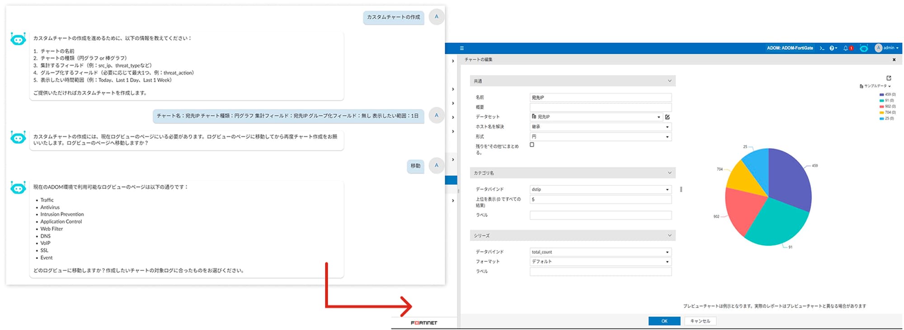Viewport: 904px width, 330px height.
Task: Open the AI assistant robot icon in header
Action: click(x=864, y=48)
